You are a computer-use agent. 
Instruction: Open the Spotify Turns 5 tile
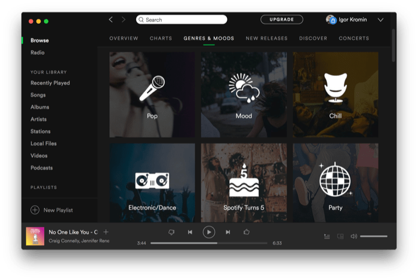pyautogui.click(x=244, y=183)
